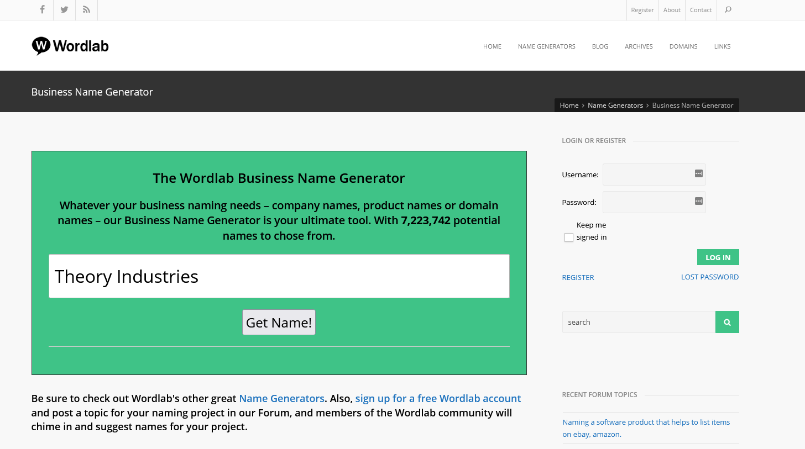Tick the Keep me signed in checkbox
The width and height of the screenshot is (805, 449).
[568, 237]
